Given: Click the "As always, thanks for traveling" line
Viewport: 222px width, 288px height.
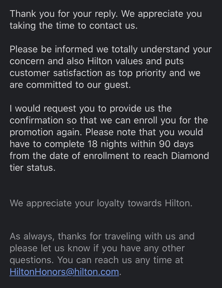Looking at the screenshot, I should click(x=102, y=236).
